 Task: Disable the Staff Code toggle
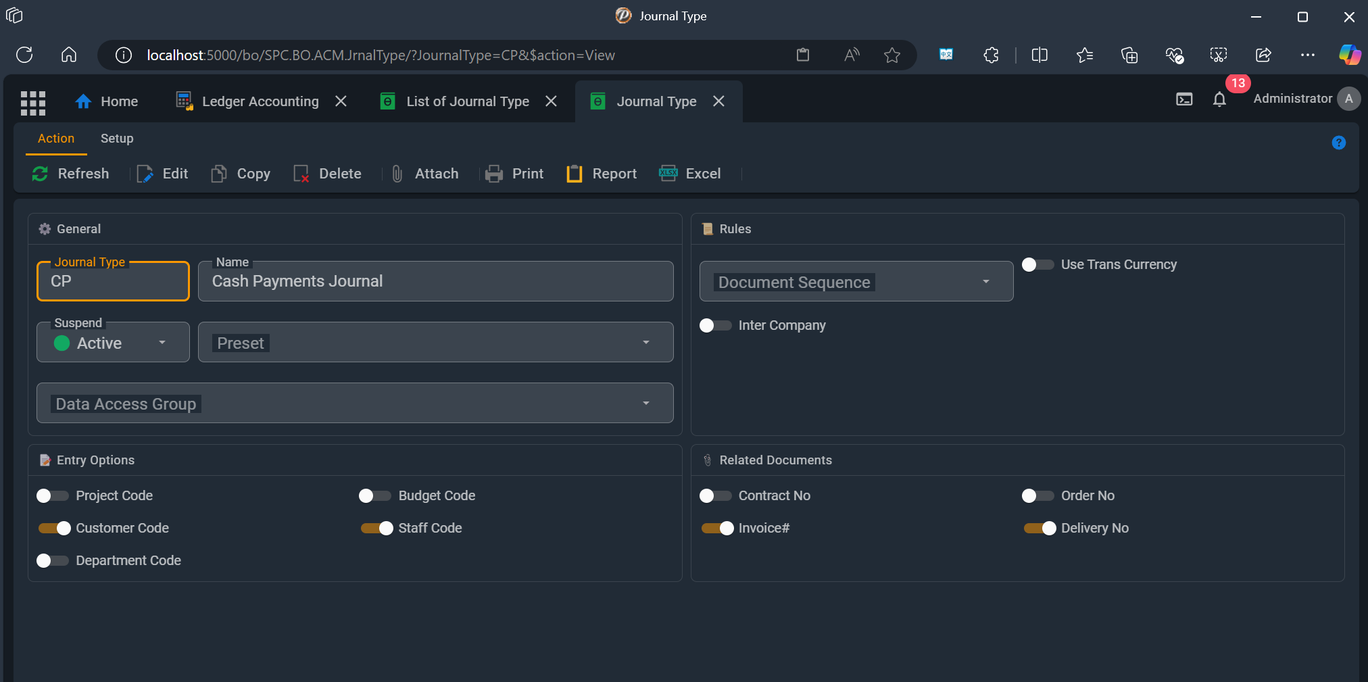click(377, 528)
